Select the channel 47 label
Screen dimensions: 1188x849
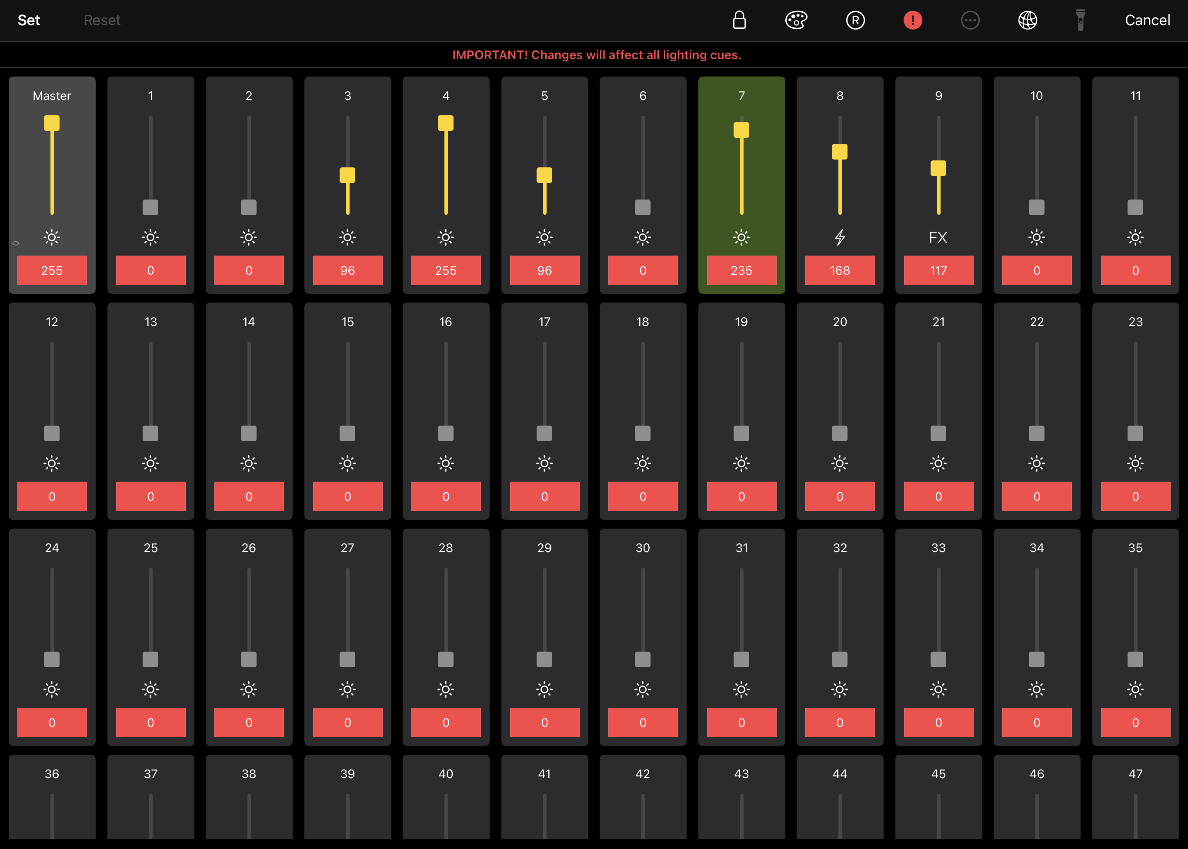click(x=1135, y=774)
